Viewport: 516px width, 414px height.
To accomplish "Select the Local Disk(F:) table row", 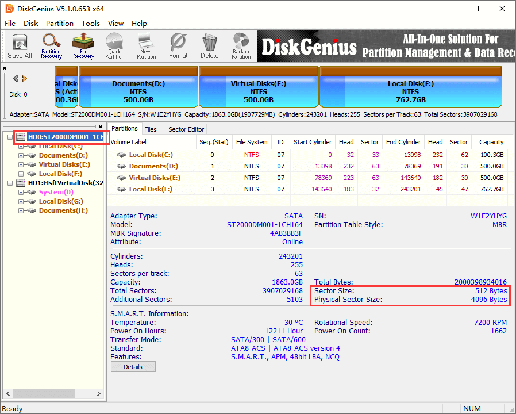I will [151, 189].
